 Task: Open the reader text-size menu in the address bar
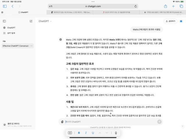(51, 6)
